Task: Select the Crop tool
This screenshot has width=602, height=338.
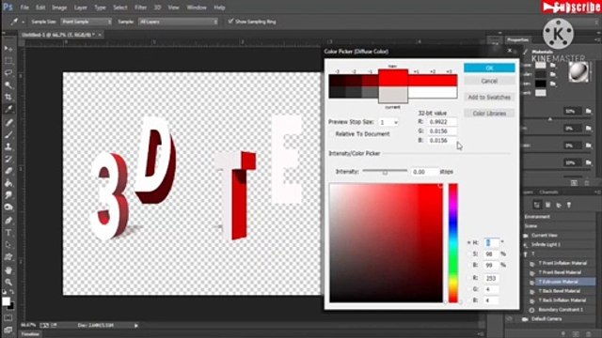Action: pyautogui.click(x=8, y=97)
